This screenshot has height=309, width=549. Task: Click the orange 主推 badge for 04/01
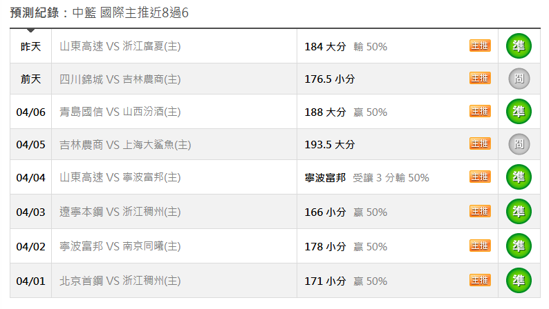tap(480, 280)
